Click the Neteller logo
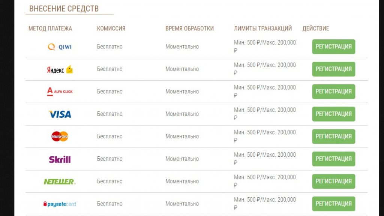This screenshot has height=216, width=384. coord(60,181)
